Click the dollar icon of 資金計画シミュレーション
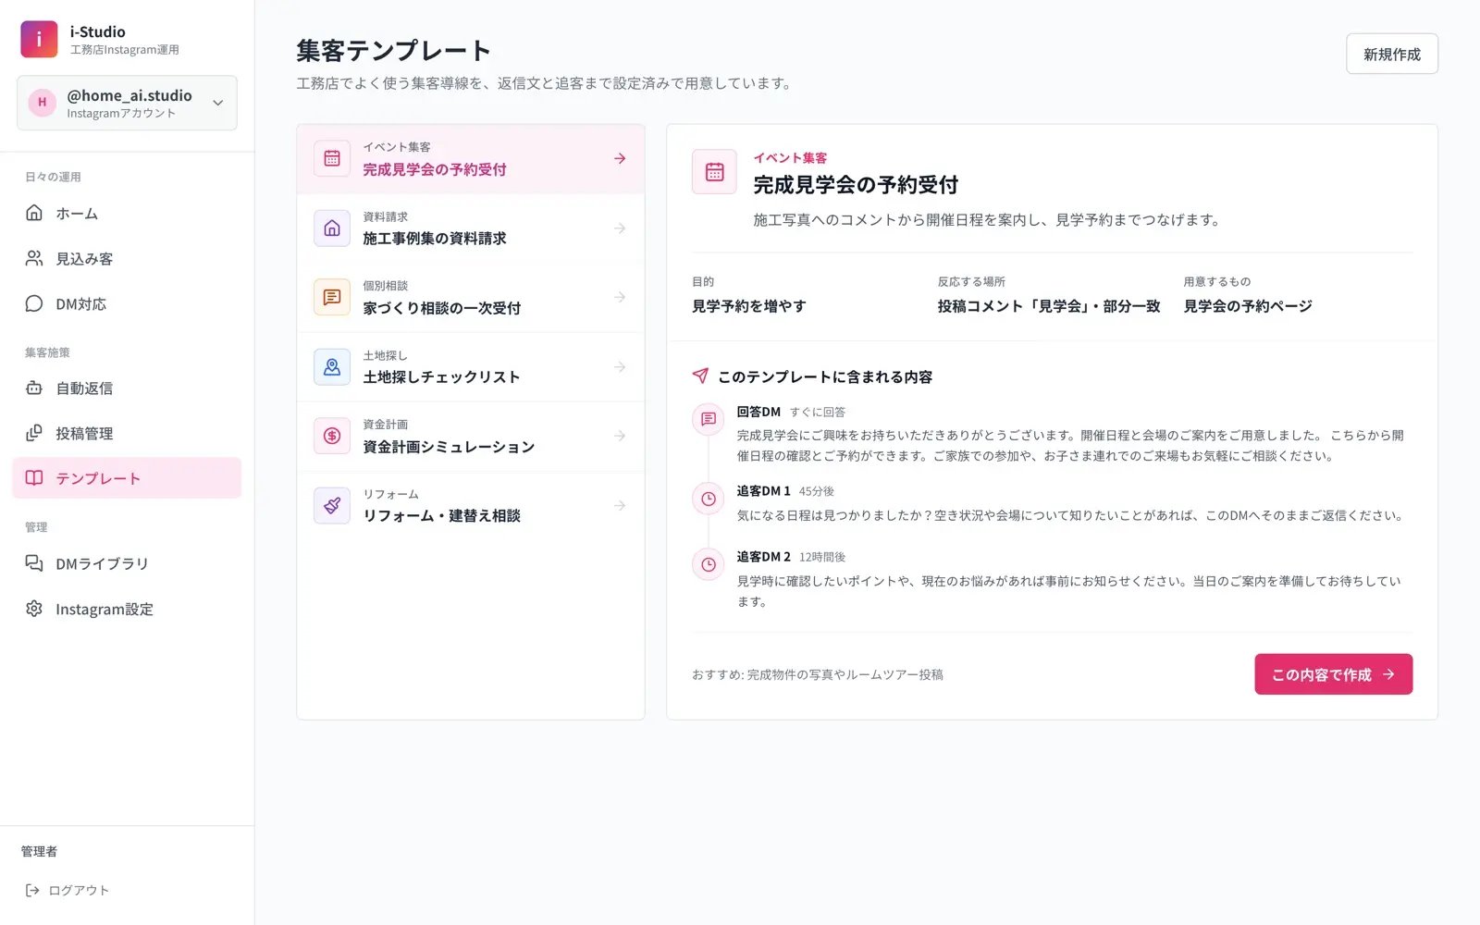 coord(332,436)
